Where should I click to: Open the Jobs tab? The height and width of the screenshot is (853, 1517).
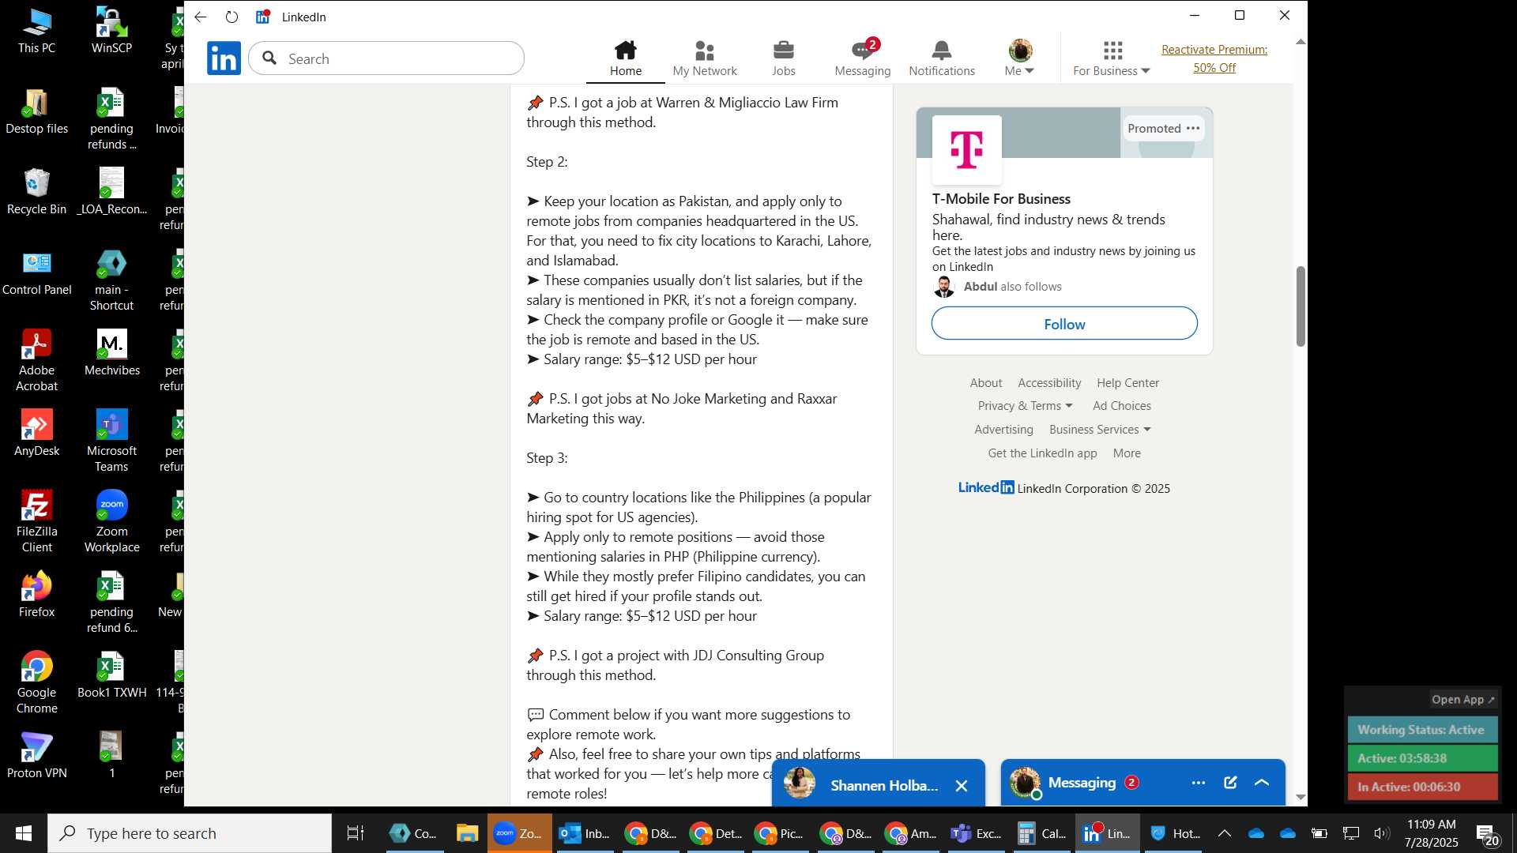click(783, 58)
